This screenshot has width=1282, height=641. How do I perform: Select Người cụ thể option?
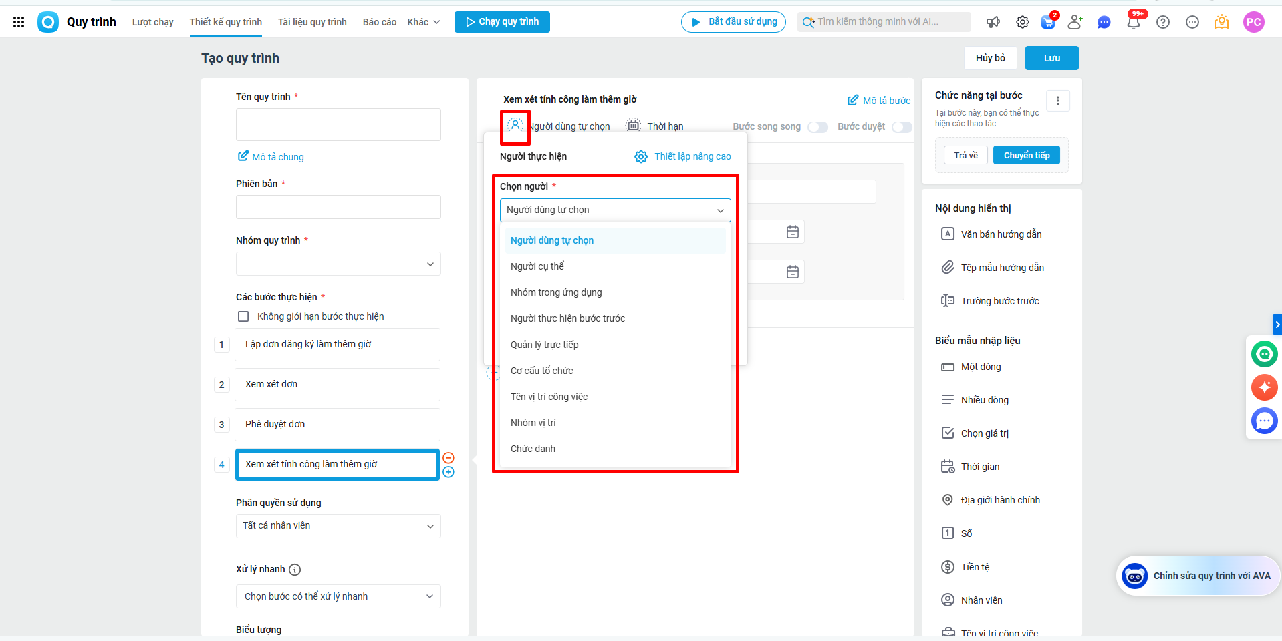[x=616, y=266]
